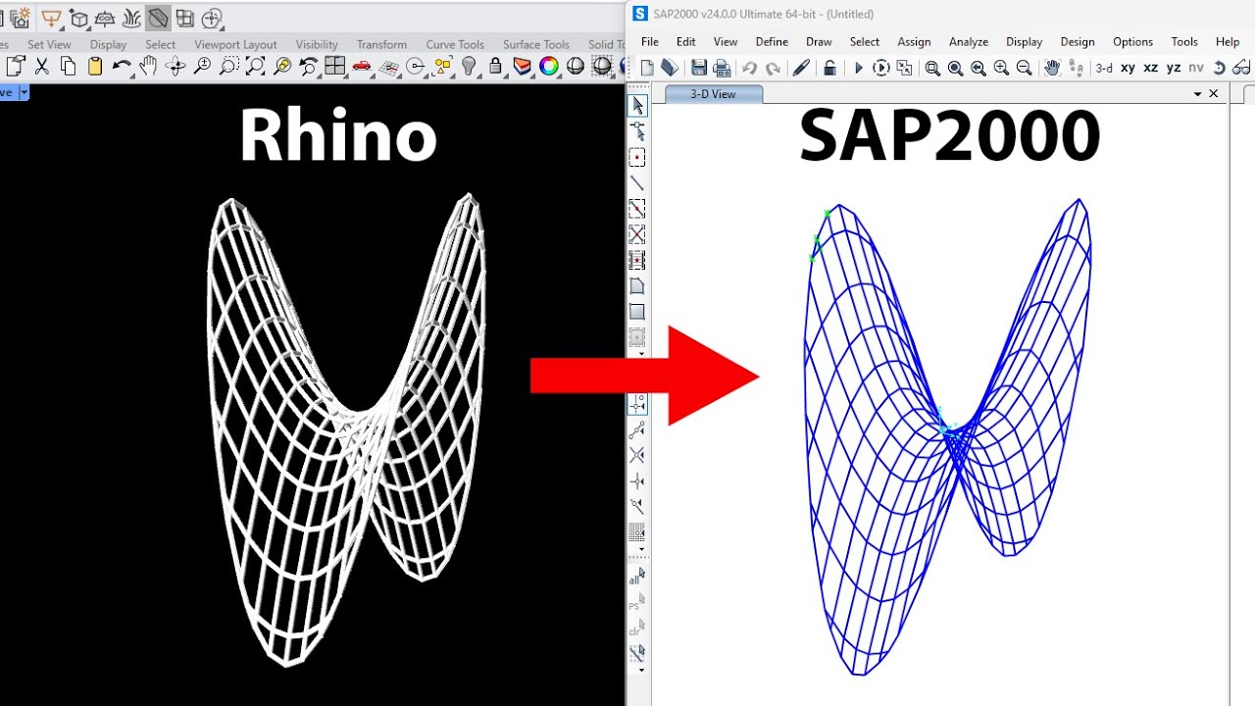Switch SAP2000 to the xz plane view
Viewport: 1255px width, 706px height.
1151,68
